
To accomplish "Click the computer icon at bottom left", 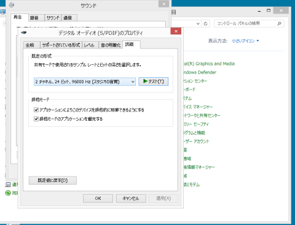I will [8, 185].
